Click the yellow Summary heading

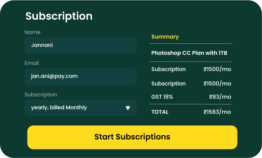[x=165, y=37]
